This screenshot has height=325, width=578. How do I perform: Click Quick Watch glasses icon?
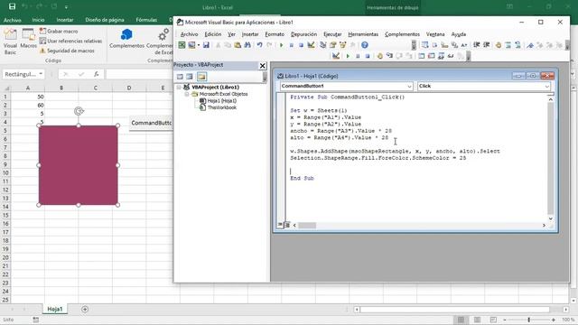point(451,56)
